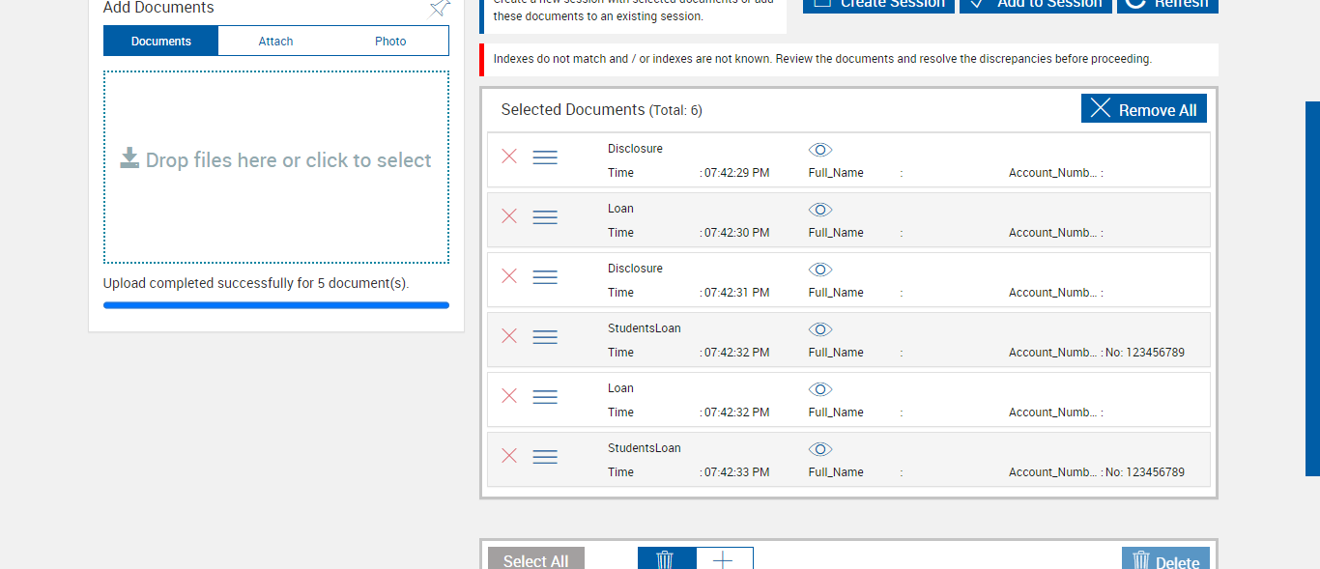Viewport: 1320px width, 569px height.
Task: Click the plus icon in the bottom panel
Action: tap(724, 559)
